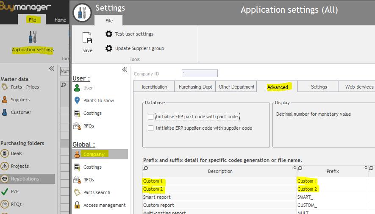375x214 pixels.
Task: Select the Smart report prefix cell
Action: [x=331, y=197]
